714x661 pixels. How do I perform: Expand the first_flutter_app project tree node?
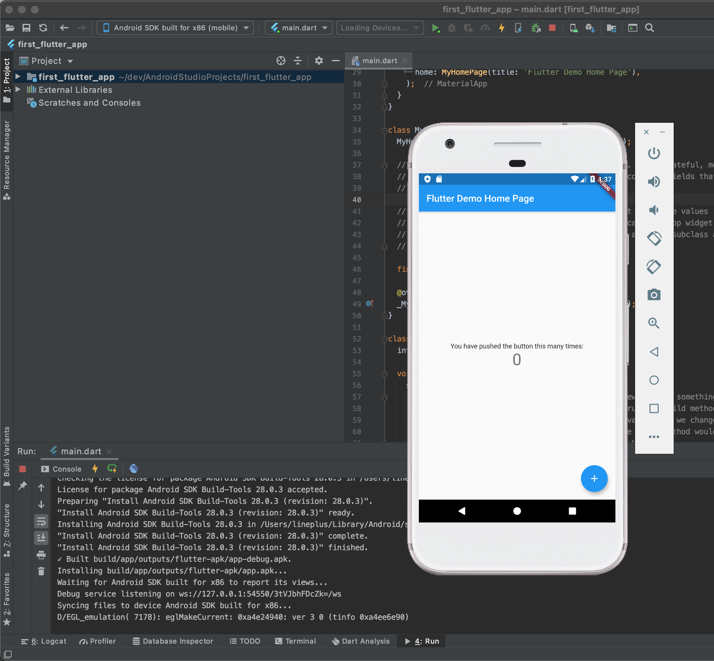pos(18,77)
